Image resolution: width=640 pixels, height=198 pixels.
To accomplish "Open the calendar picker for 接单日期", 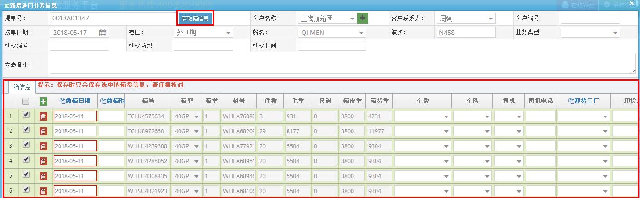I will pos(103,33).
